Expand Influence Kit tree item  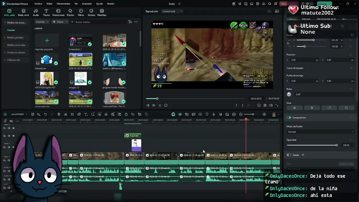(5, 60)
